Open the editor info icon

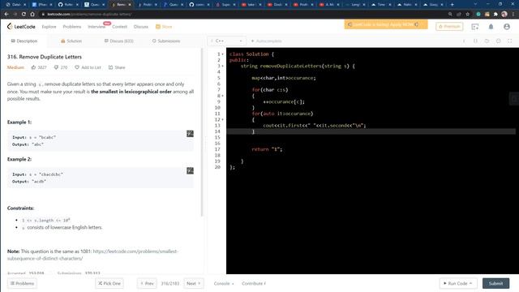click(x=464, y=41)
